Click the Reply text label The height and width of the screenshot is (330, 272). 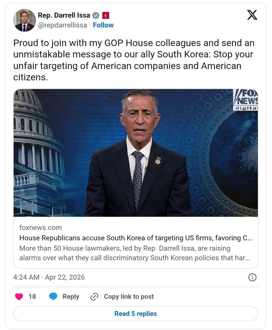(x=71, y=296)
